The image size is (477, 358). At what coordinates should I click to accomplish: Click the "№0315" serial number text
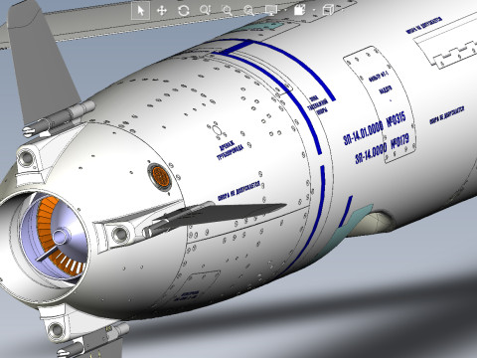(x=397, y=119)
